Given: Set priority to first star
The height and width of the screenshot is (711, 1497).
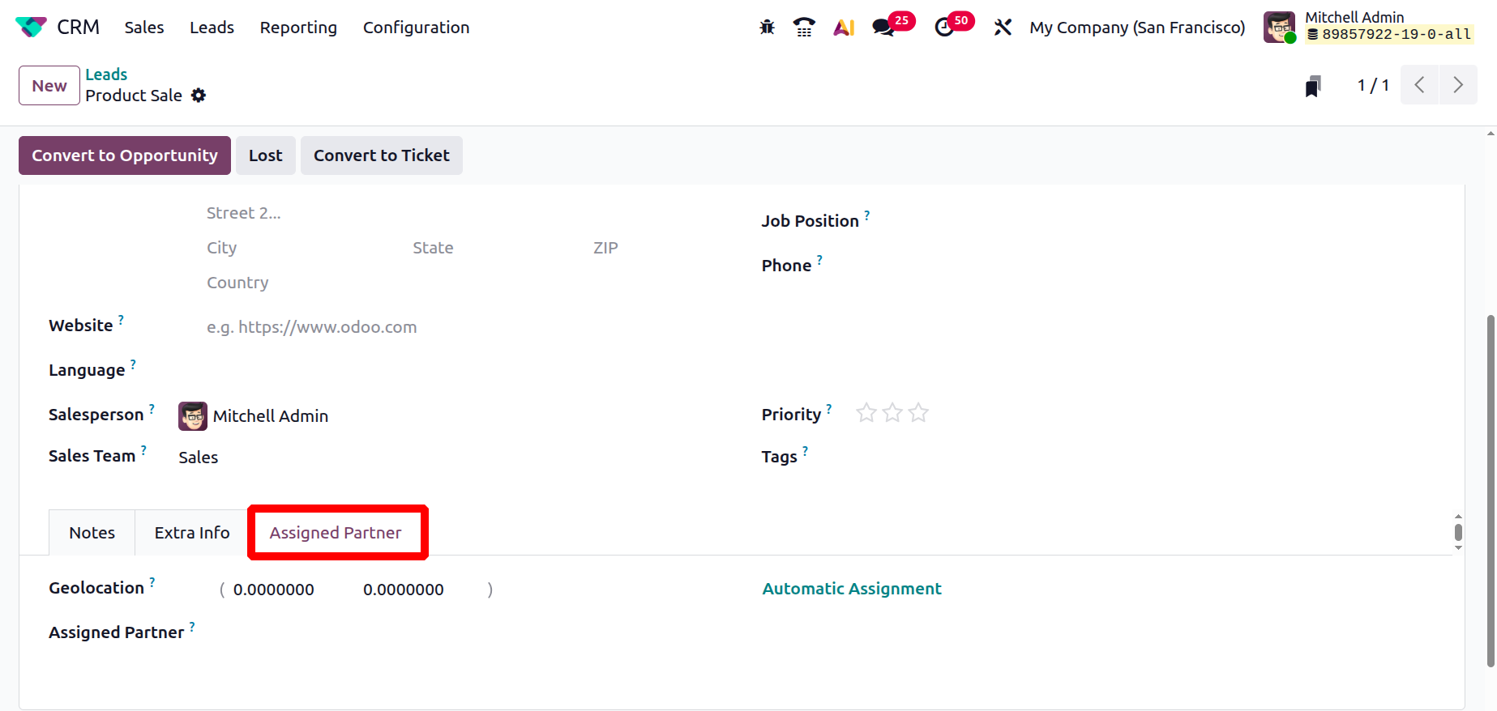Looking at the screenshot, I should click(x=866, y=414).
